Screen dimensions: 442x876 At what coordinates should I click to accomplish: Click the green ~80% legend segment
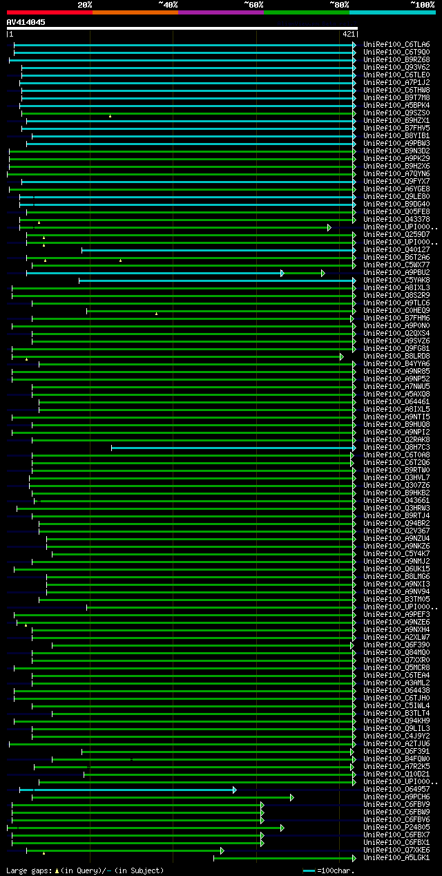point(307,12)
